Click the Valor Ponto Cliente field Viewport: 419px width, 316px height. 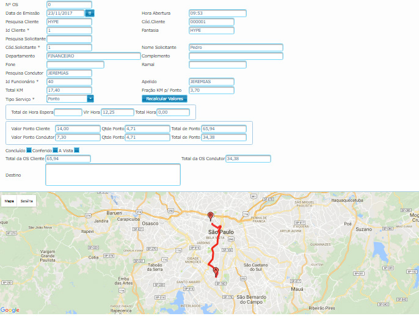pyautogui.click(x=78, y=129)
